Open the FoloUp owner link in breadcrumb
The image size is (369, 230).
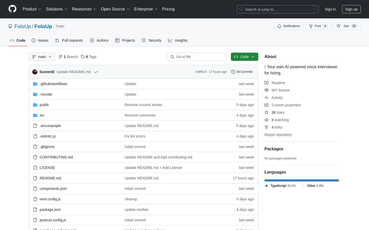[x=23, y=26]
